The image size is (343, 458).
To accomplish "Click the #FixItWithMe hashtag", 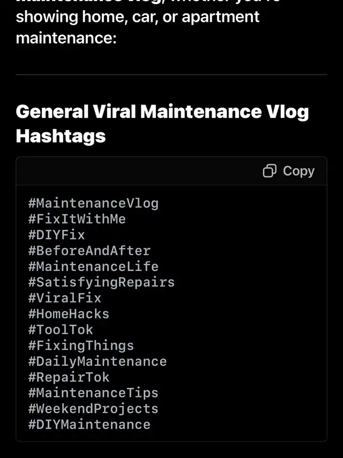I will pyautogui.click(x=77, y=219).
